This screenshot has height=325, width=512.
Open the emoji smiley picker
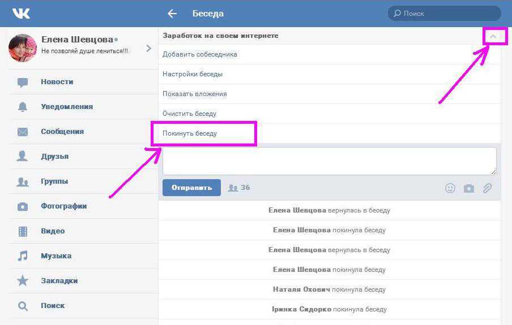pyautogui.click(x=450, y=188)
